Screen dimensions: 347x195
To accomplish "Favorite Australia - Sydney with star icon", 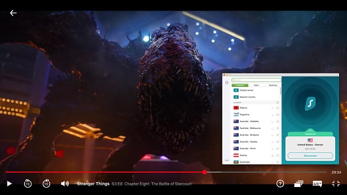I will click(278, 142).
